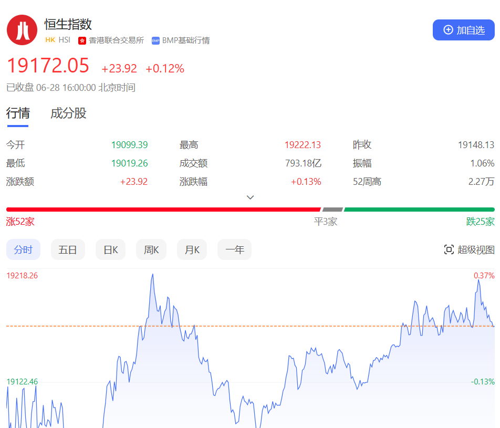The width and height of the screenshot is (500, 428).
Task: Click the Hong Kong flag exchange icon
Action: point(82,40)
